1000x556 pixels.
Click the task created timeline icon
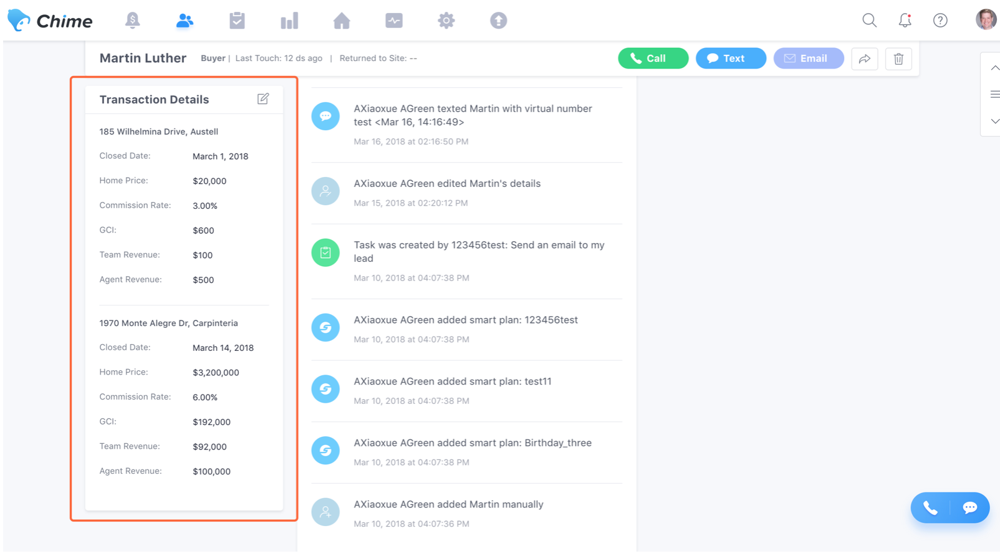coord(325,252)
